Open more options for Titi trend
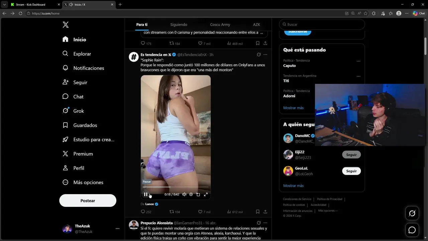428x241 pixels. pos(358,76)
